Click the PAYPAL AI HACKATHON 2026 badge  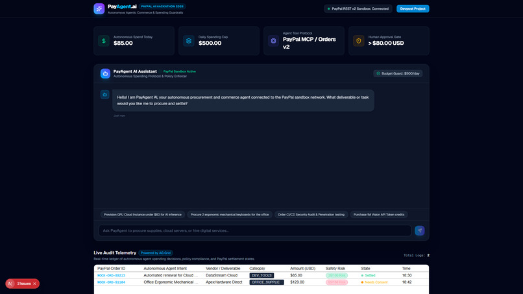tap(162, 6)
